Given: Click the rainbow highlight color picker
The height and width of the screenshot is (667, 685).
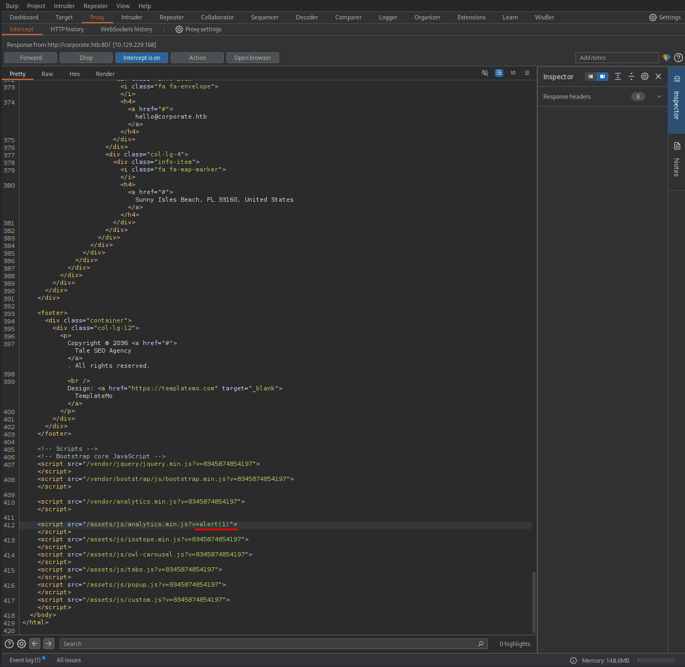Looking at the screenshot, I should click(667, 58).
